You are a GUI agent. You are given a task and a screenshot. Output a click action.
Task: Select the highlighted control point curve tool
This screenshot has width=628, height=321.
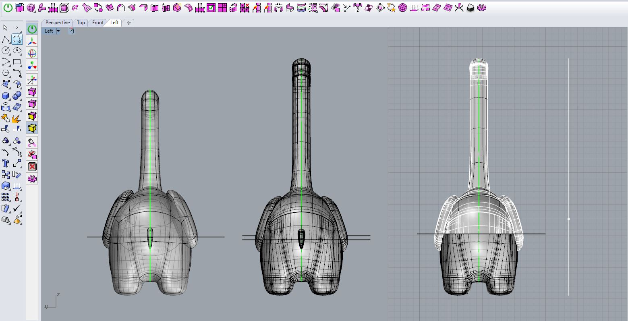[17, 39]
